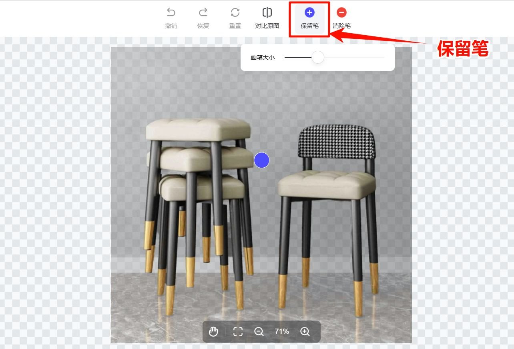This screenshot has height=349, width=514.
Task: Click the 消除笔 text label
Action: [x=341, y=26]
